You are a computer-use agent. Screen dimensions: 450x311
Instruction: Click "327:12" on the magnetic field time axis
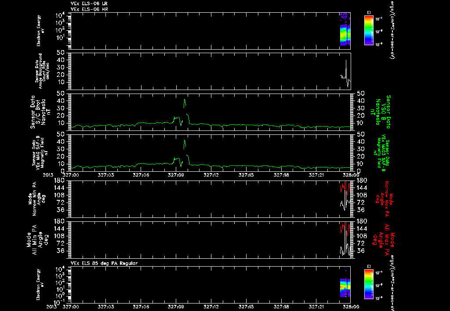(211, 175)
